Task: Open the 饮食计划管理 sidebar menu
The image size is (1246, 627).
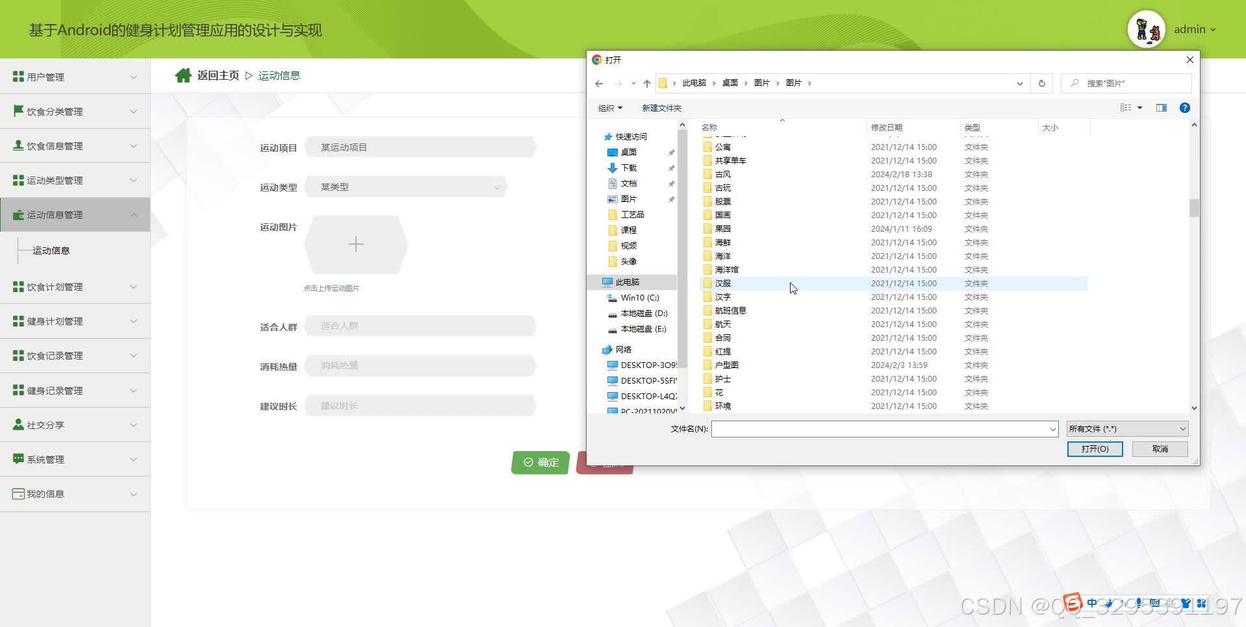Action: click(75, 287)
